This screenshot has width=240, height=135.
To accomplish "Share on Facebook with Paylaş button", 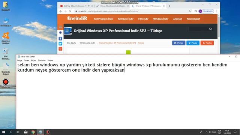I will click(178, 43).
